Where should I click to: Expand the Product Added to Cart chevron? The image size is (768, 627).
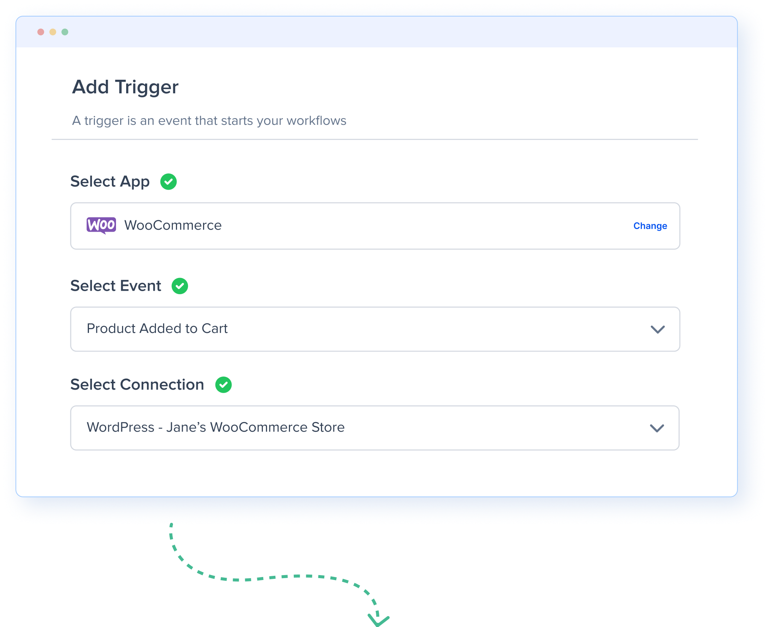(x=658, y=329)
